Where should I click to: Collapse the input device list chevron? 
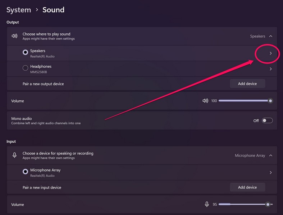(271, 156)
